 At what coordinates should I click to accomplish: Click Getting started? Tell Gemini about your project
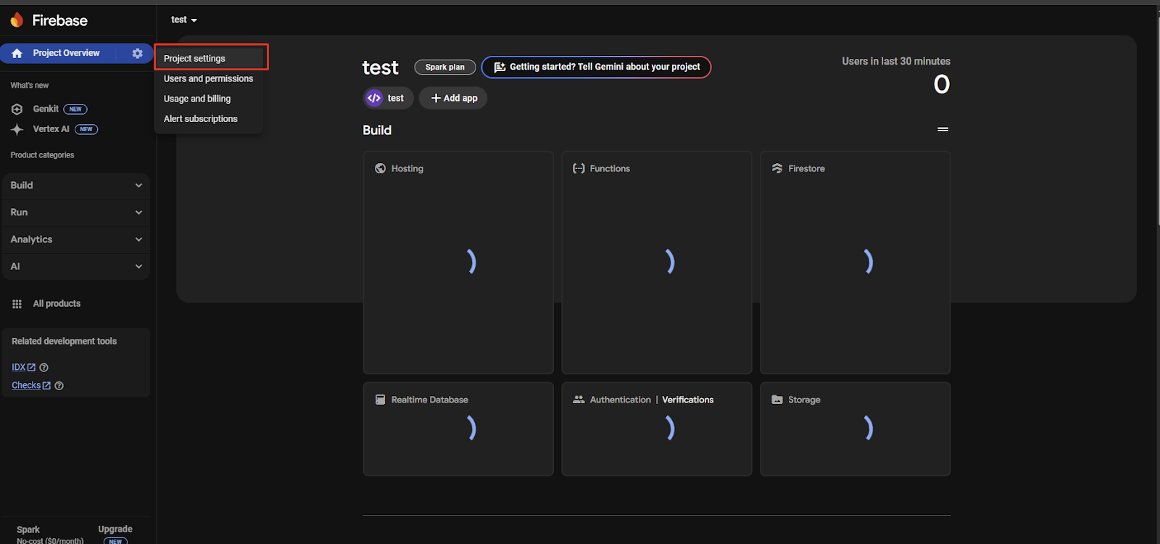click(x=596, y=67)
